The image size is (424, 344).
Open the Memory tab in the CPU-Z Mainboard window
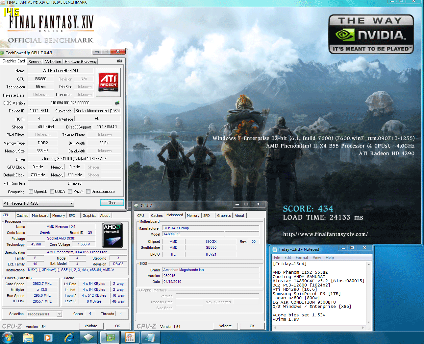[x=193, y=216]
